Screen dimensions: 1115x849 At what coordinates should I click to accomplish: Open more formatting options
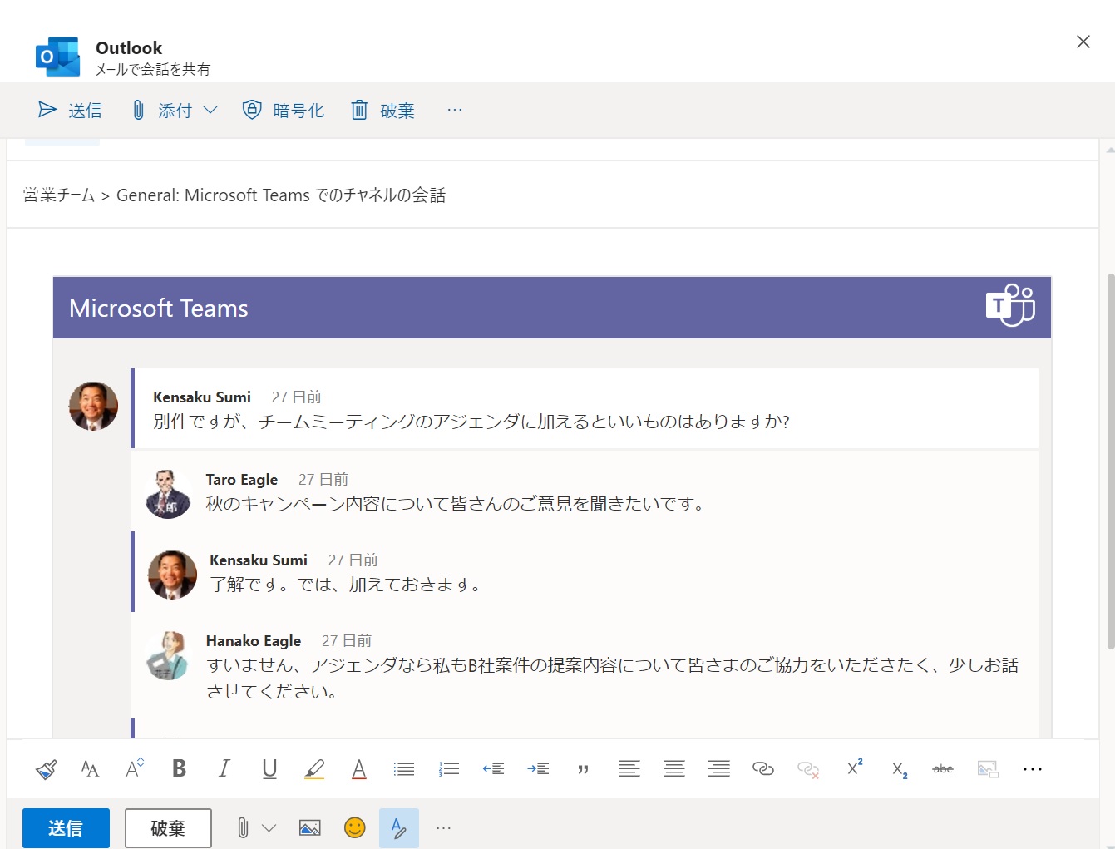(1033, 769)
